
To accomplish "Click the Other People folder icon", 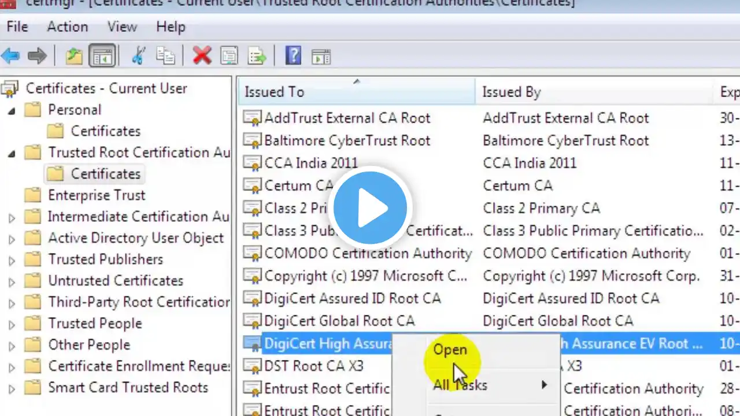I will (x=33, y=345).
